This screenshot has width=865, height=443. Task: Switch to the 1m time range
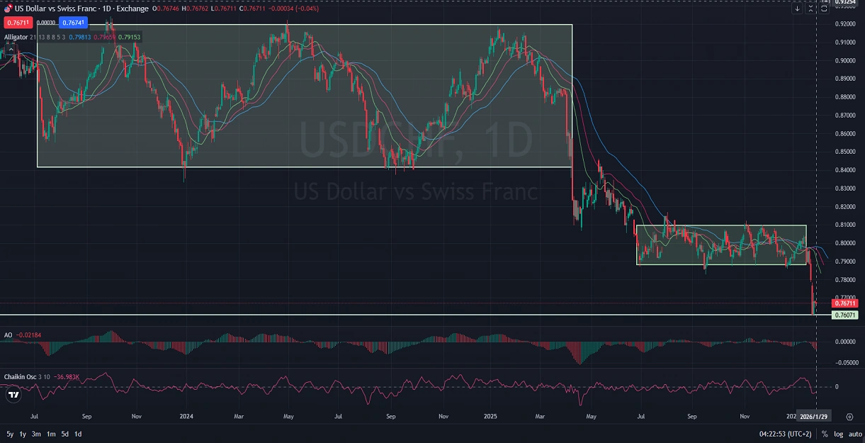(x=51, y=434)
